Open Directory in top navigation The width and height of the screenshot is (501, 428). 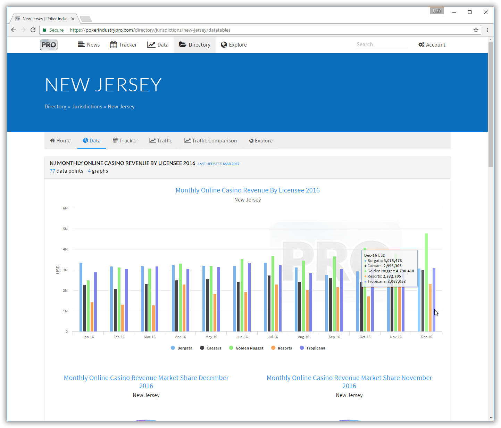194,45
